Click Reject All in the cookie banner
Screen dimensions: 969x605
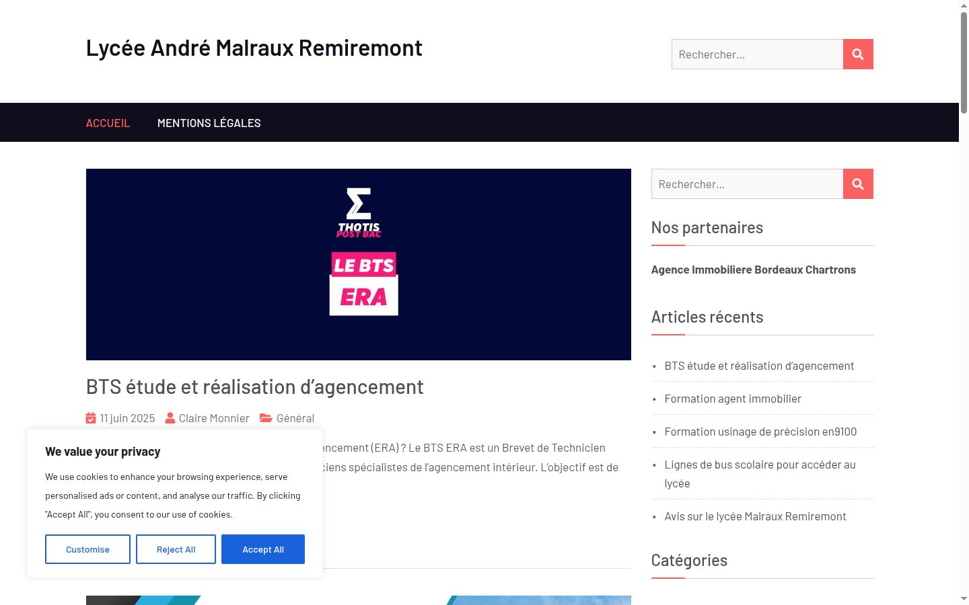[176, 549]
